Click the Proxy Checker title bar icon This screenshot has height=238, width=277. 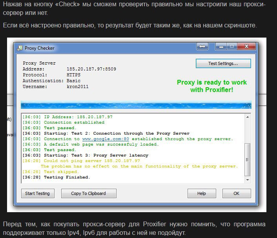click(20, 48)
